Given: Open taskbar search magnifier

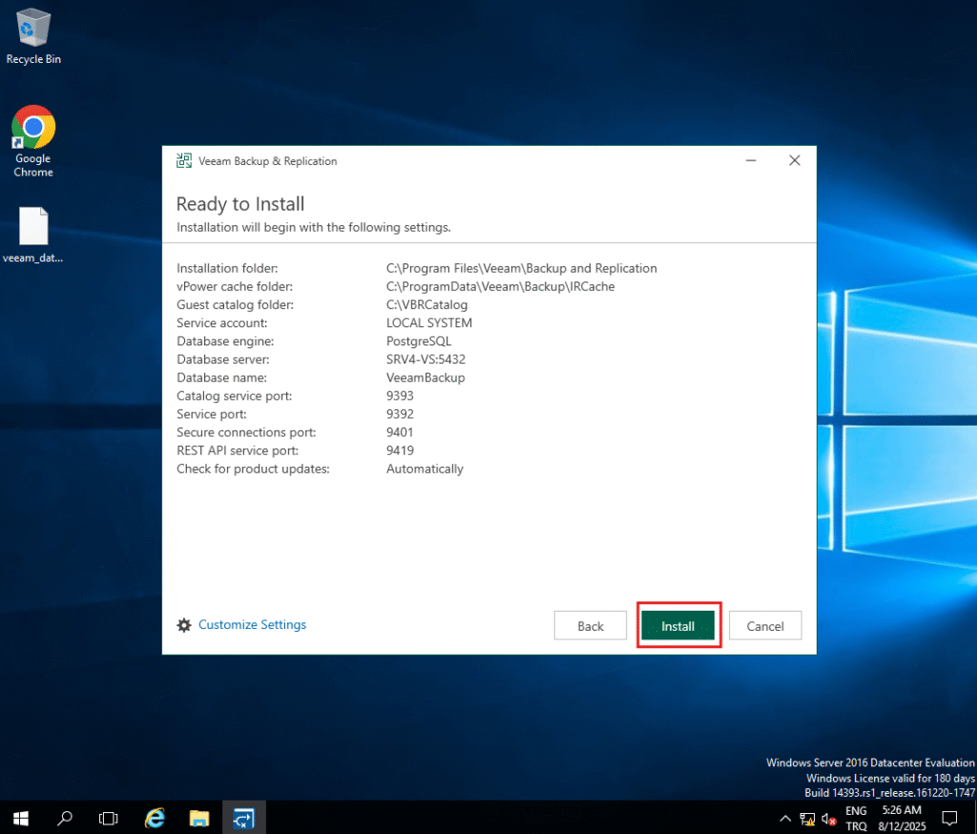Looking at the screenshot, I should [x=64, y=818].
